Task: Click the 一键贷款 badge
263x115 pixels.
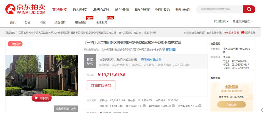Action: pyautogui.click(x=15, y=44)
